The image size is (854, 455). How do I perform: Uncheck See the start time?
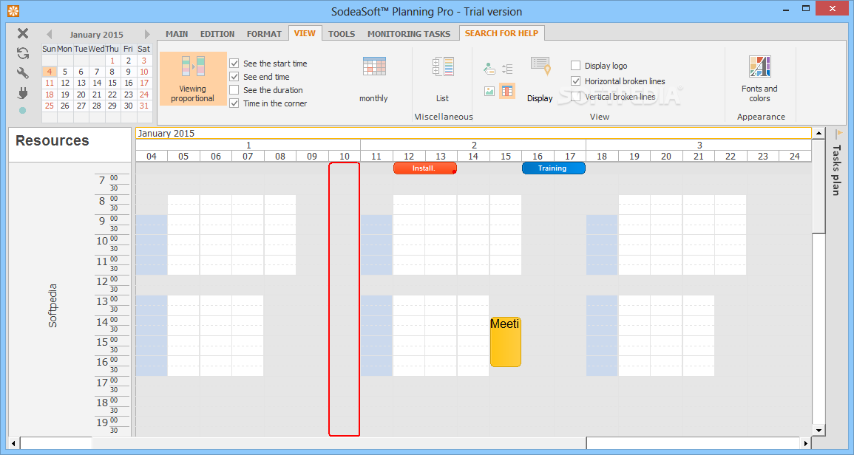[x=234, y=63]
